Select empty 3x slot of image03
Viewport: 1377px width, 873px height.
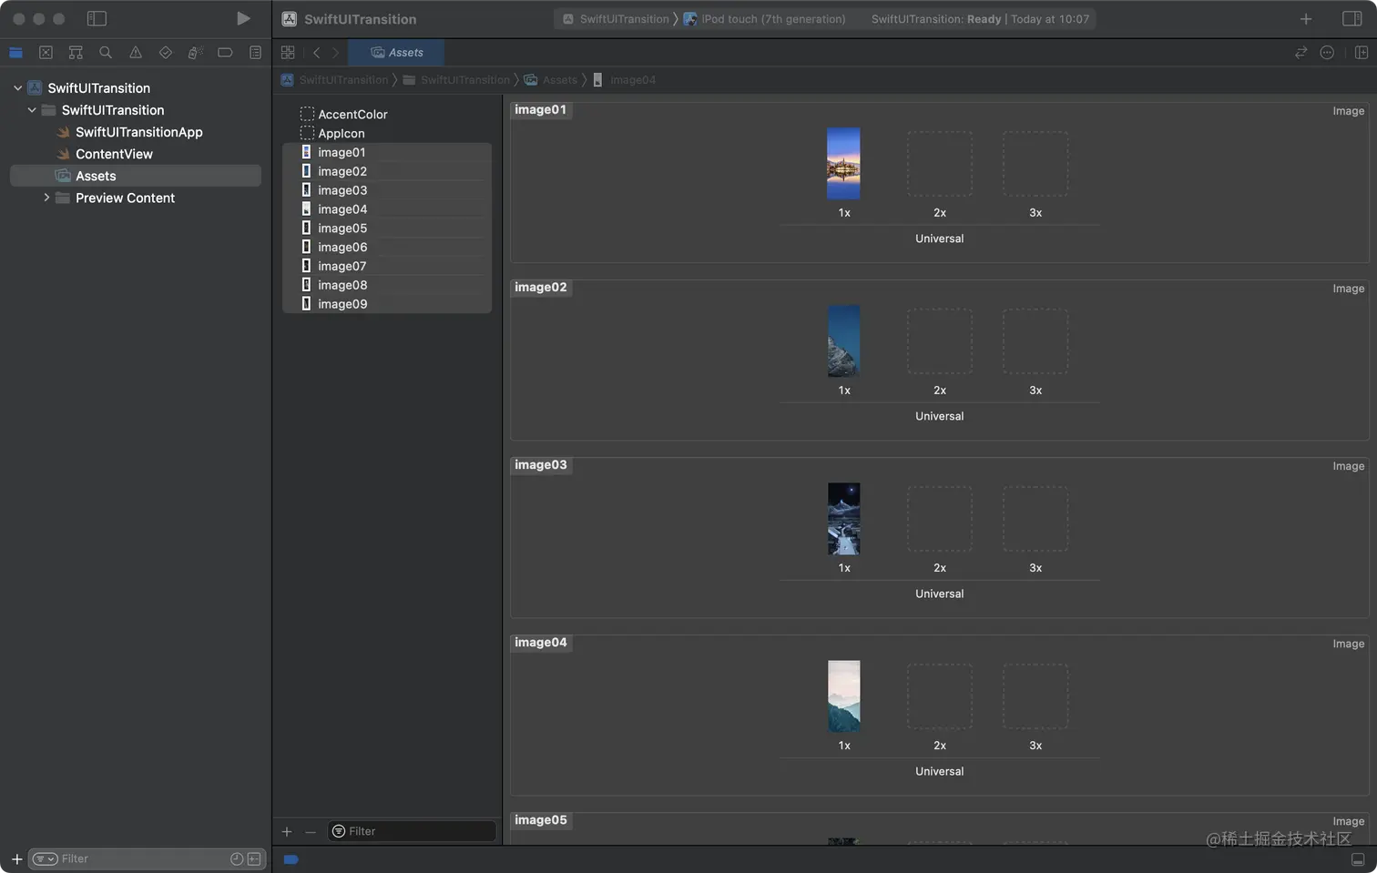pos(1035,519)
